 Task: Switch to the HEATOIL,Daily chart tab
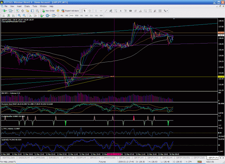click(9, 158)
